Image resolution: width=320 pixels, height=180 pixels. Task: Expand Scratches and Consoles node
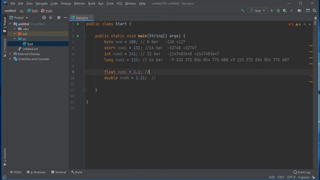click(10, 59)
